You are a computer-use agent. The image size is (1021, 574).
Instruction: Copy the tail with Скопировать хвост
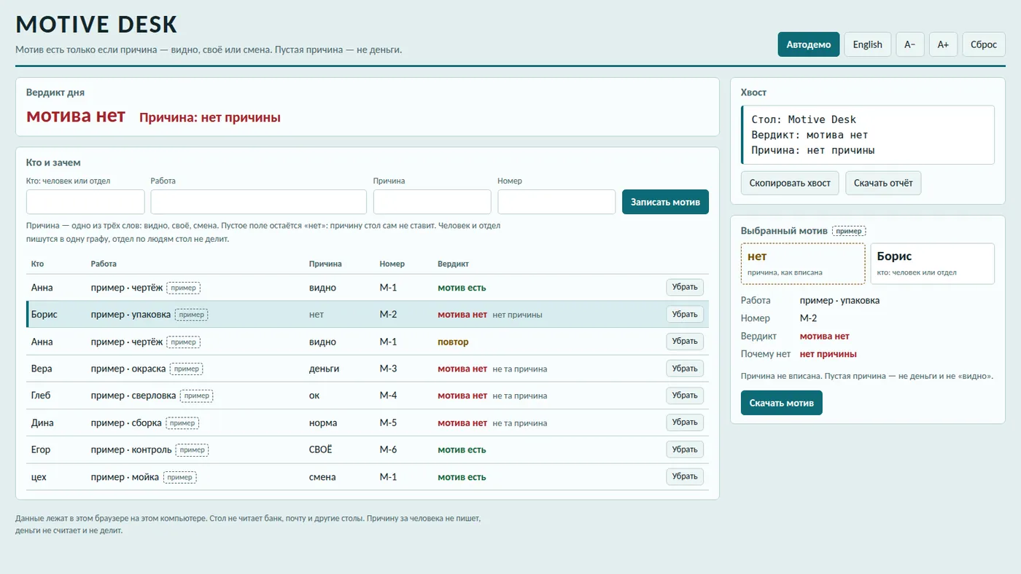pyautogui.click(x=791, y=183)
